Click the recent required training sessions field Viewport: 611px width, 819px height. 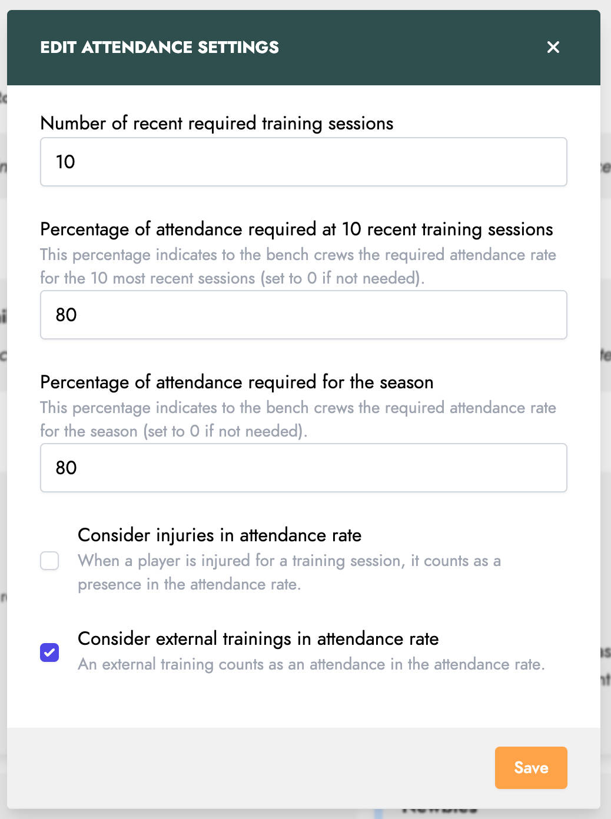[x=303, y=162]
